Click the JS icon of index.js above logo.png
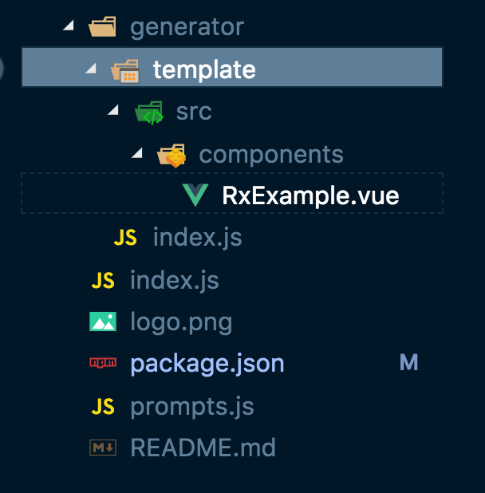 point(103,281)
